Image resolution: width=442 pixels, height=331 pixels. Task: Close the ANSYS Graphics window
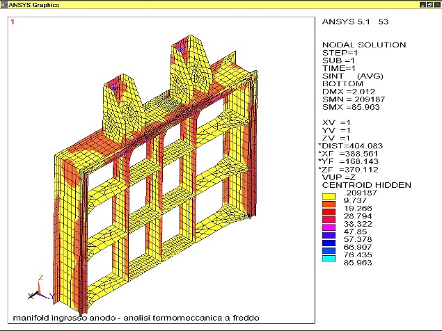[436, 5]
